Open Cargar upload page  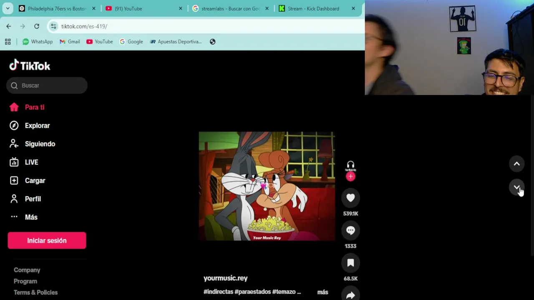[27, 180]
